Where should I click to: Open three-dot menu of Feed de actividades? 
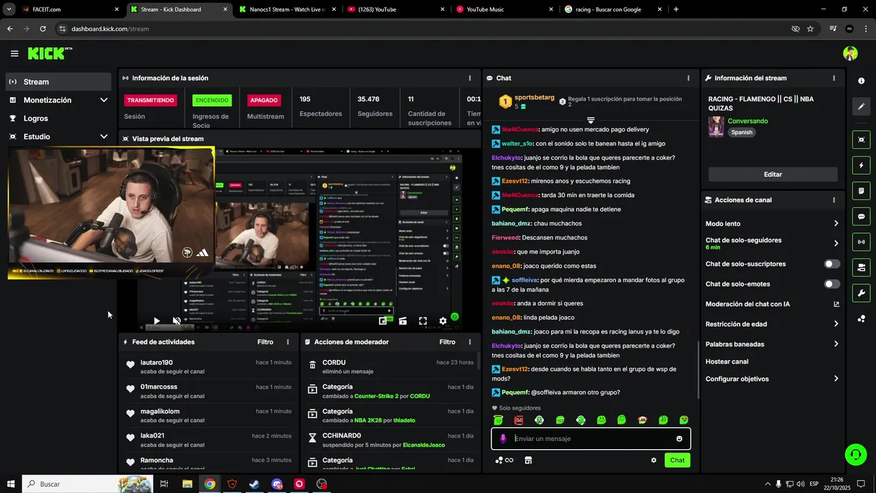[x=287, y=342]
